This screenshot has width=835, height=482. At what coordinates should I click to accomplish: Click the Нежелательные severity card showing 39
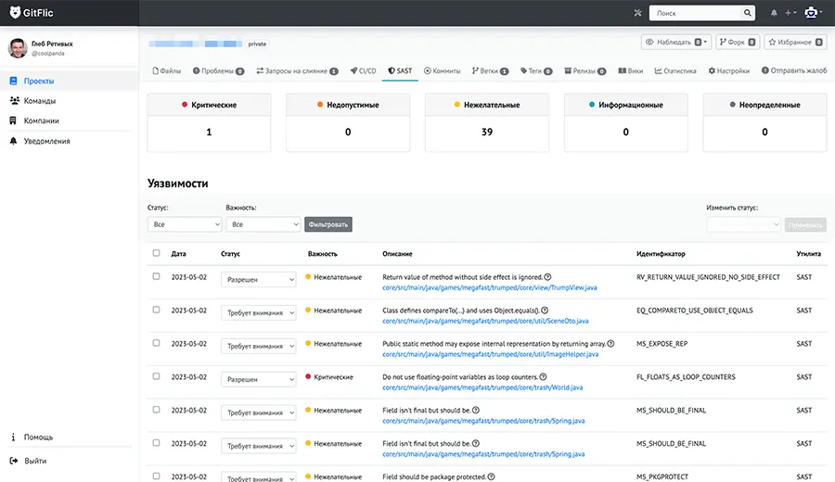click(487, 123)
